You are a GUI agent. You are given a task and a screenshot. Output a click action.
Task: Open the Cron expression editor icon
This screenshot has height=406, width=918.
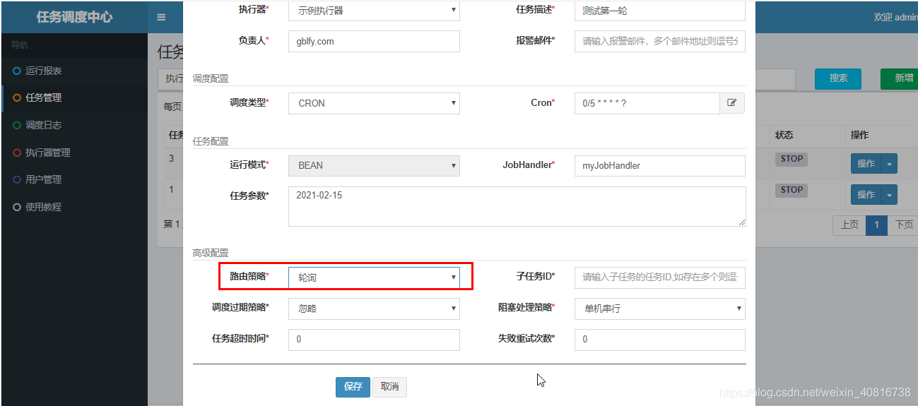coord(732,103)
